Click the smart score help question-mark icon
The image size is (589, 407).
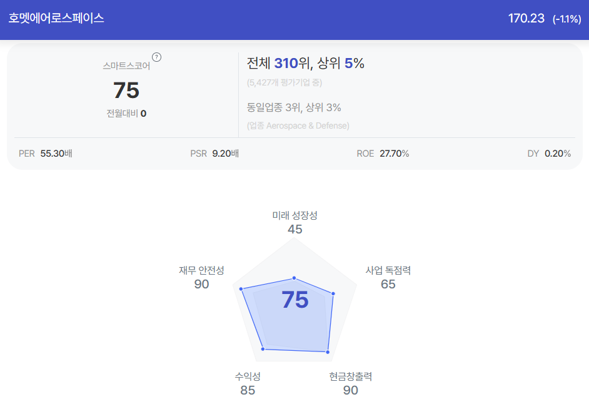[157, 57]
